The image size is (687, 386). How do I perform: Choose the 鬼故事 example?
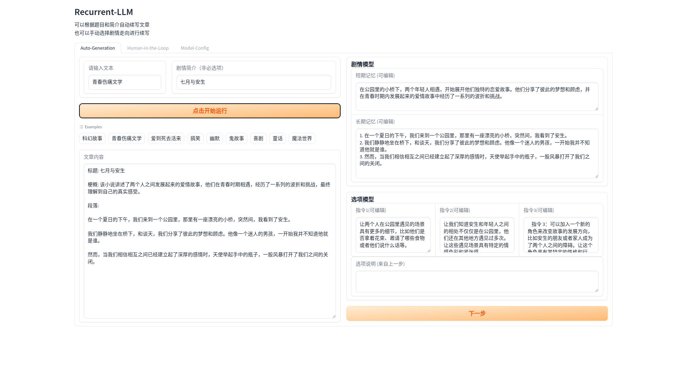point(237,138)
